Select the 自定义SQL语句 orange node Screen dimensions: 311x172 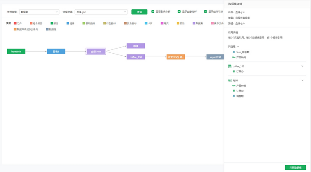175,57
